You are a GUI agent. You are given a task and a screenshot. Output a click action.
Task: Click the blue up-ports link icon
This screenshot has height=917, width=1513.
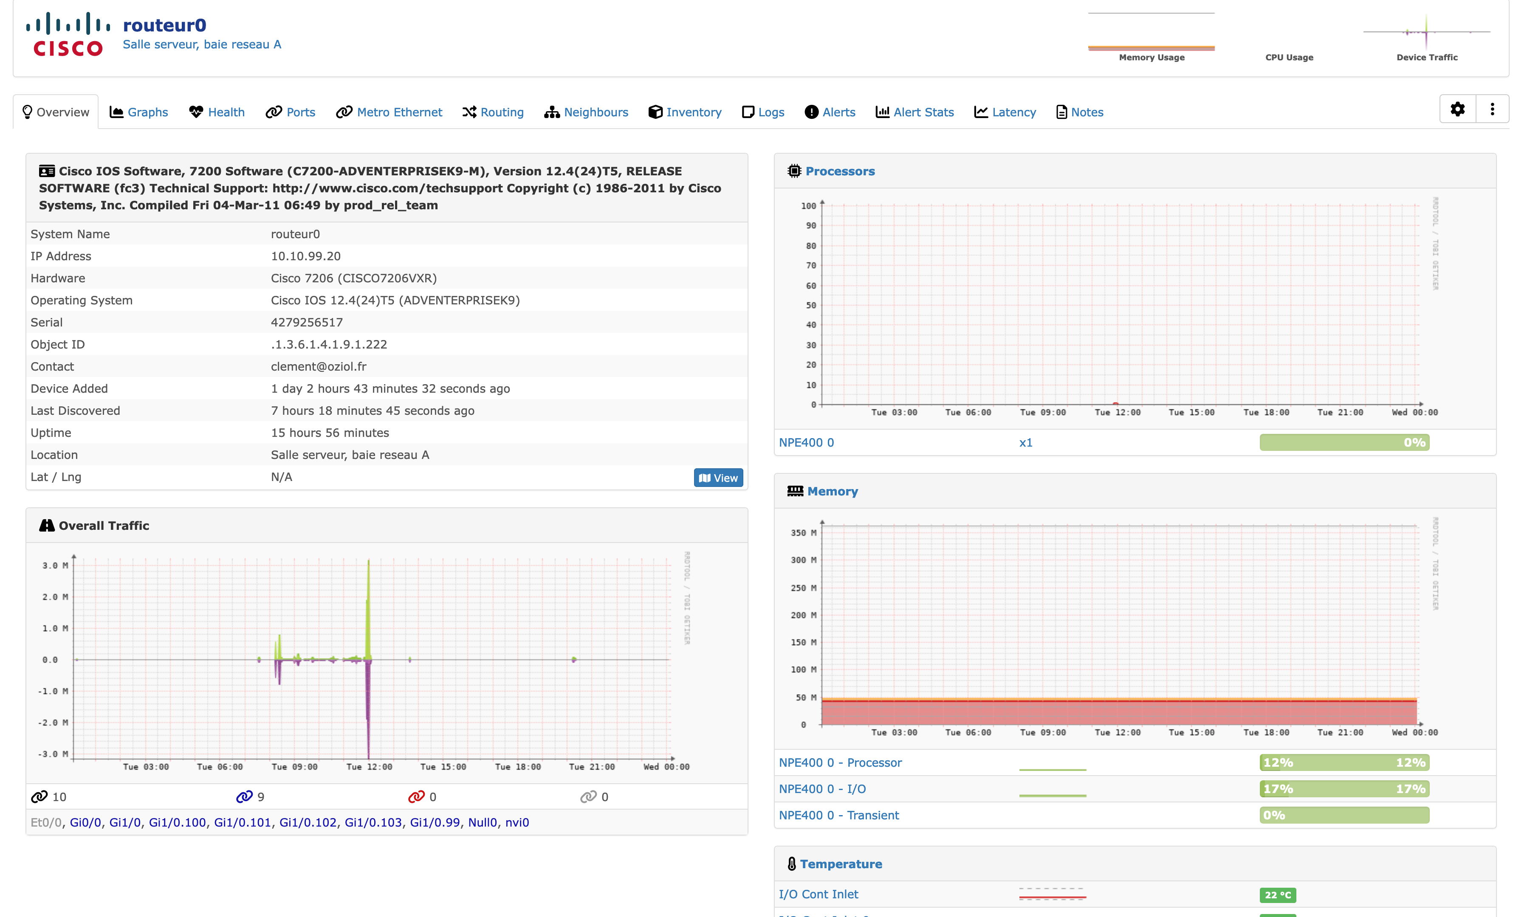point(244,797)
